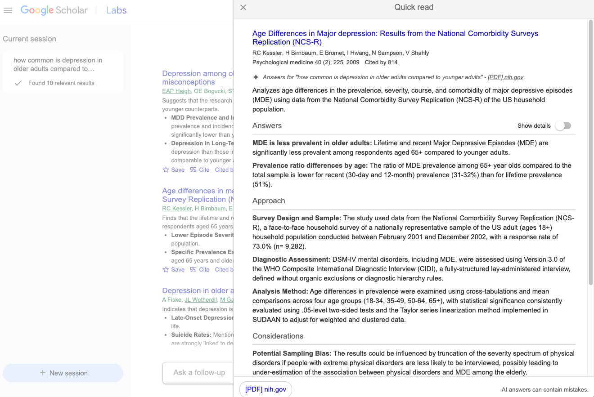Click 'MDD Prevalence and I' bullet in results
The height and width of the screenshot is (397, 594).
pos(202,118)
